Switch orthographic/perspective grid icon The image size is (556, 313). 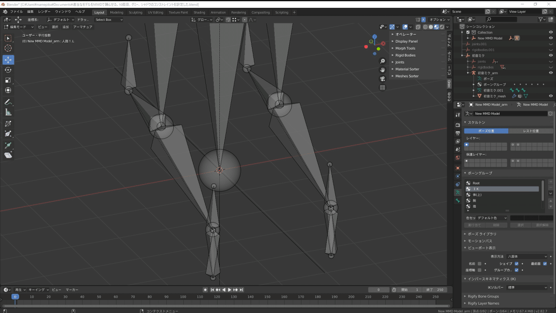382,88
